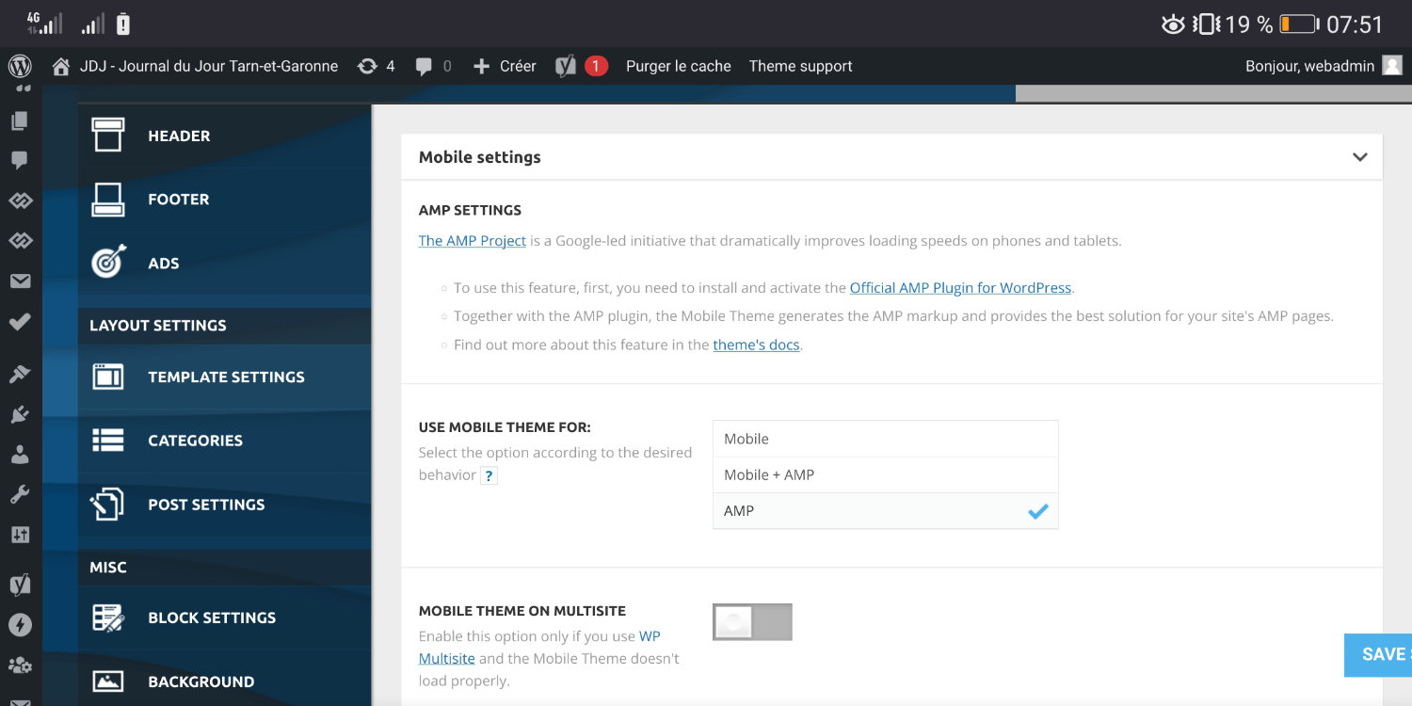Screen dimensions: 1412x706
Task: Open the JDJ site name link
Action: 209,67
